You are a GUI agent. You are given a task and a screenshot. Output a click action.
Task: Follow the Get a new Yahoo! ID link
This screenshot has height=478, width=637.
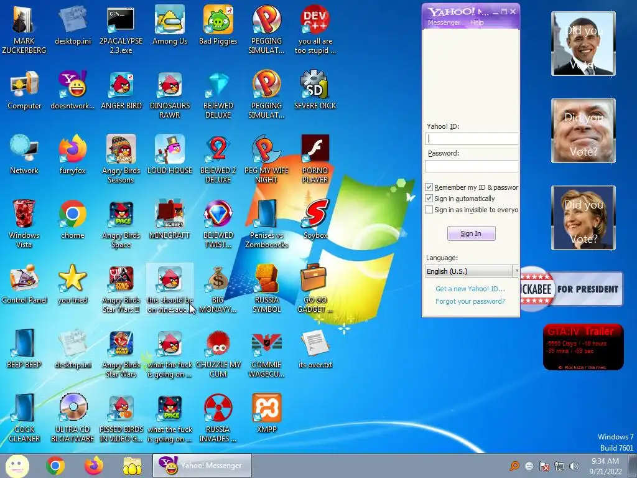pyautogui.click(x=470, y=289)
